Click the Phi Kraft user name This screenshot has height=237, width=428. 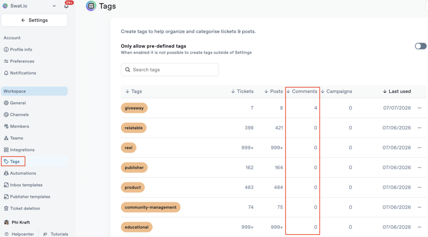[x=21, y=222]
